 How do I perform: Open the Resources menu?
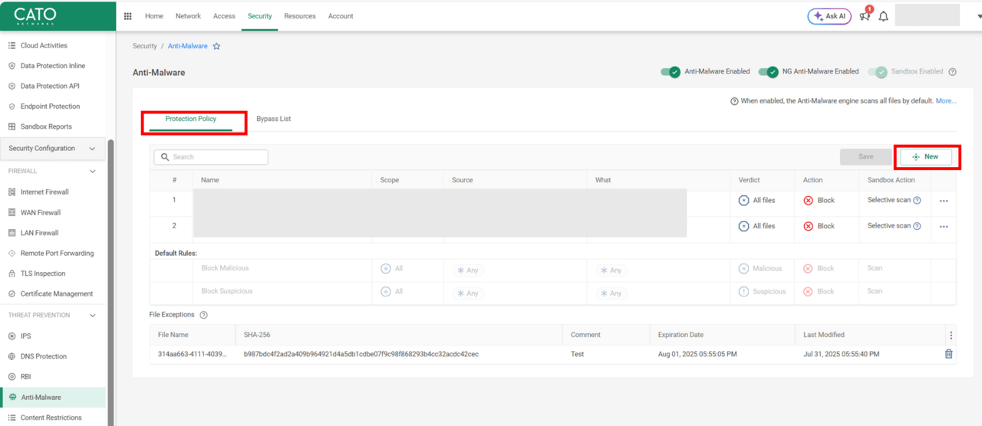tap(300, 16)
